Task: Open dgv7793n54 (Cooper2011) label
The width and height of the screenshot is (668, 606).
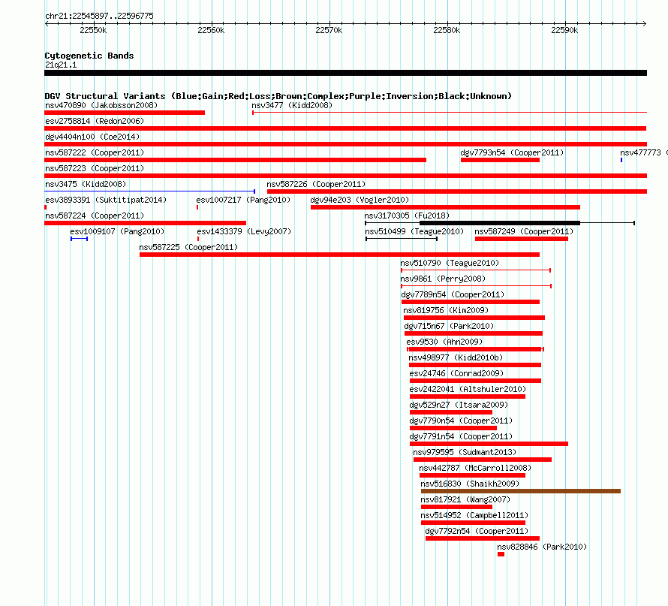Action: (x=512, y=152)
